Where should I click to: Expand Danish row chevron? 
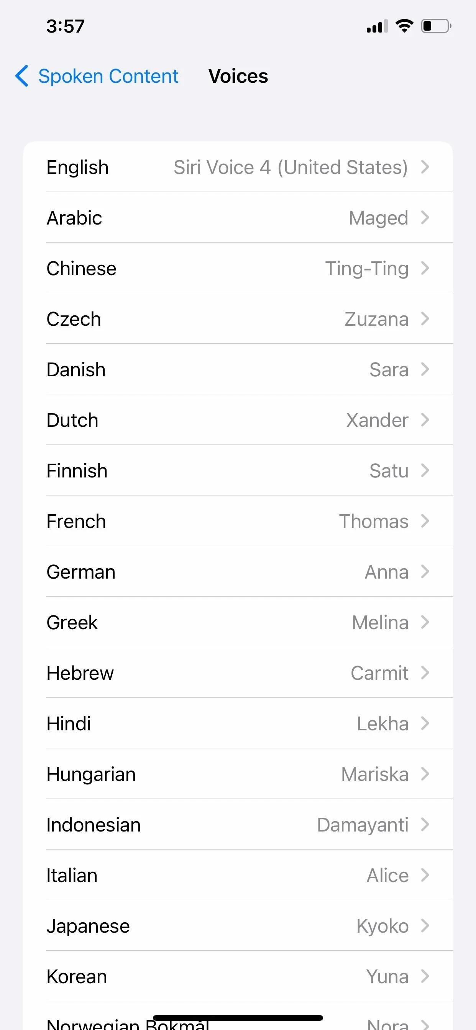coord(425,369)
